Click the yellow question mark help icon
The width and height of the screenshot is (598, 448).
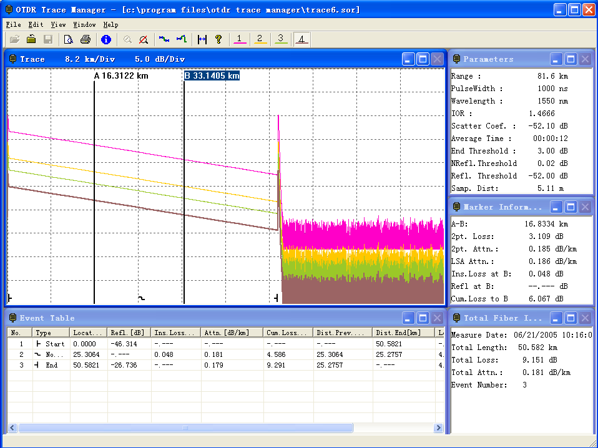coord(218,39)
